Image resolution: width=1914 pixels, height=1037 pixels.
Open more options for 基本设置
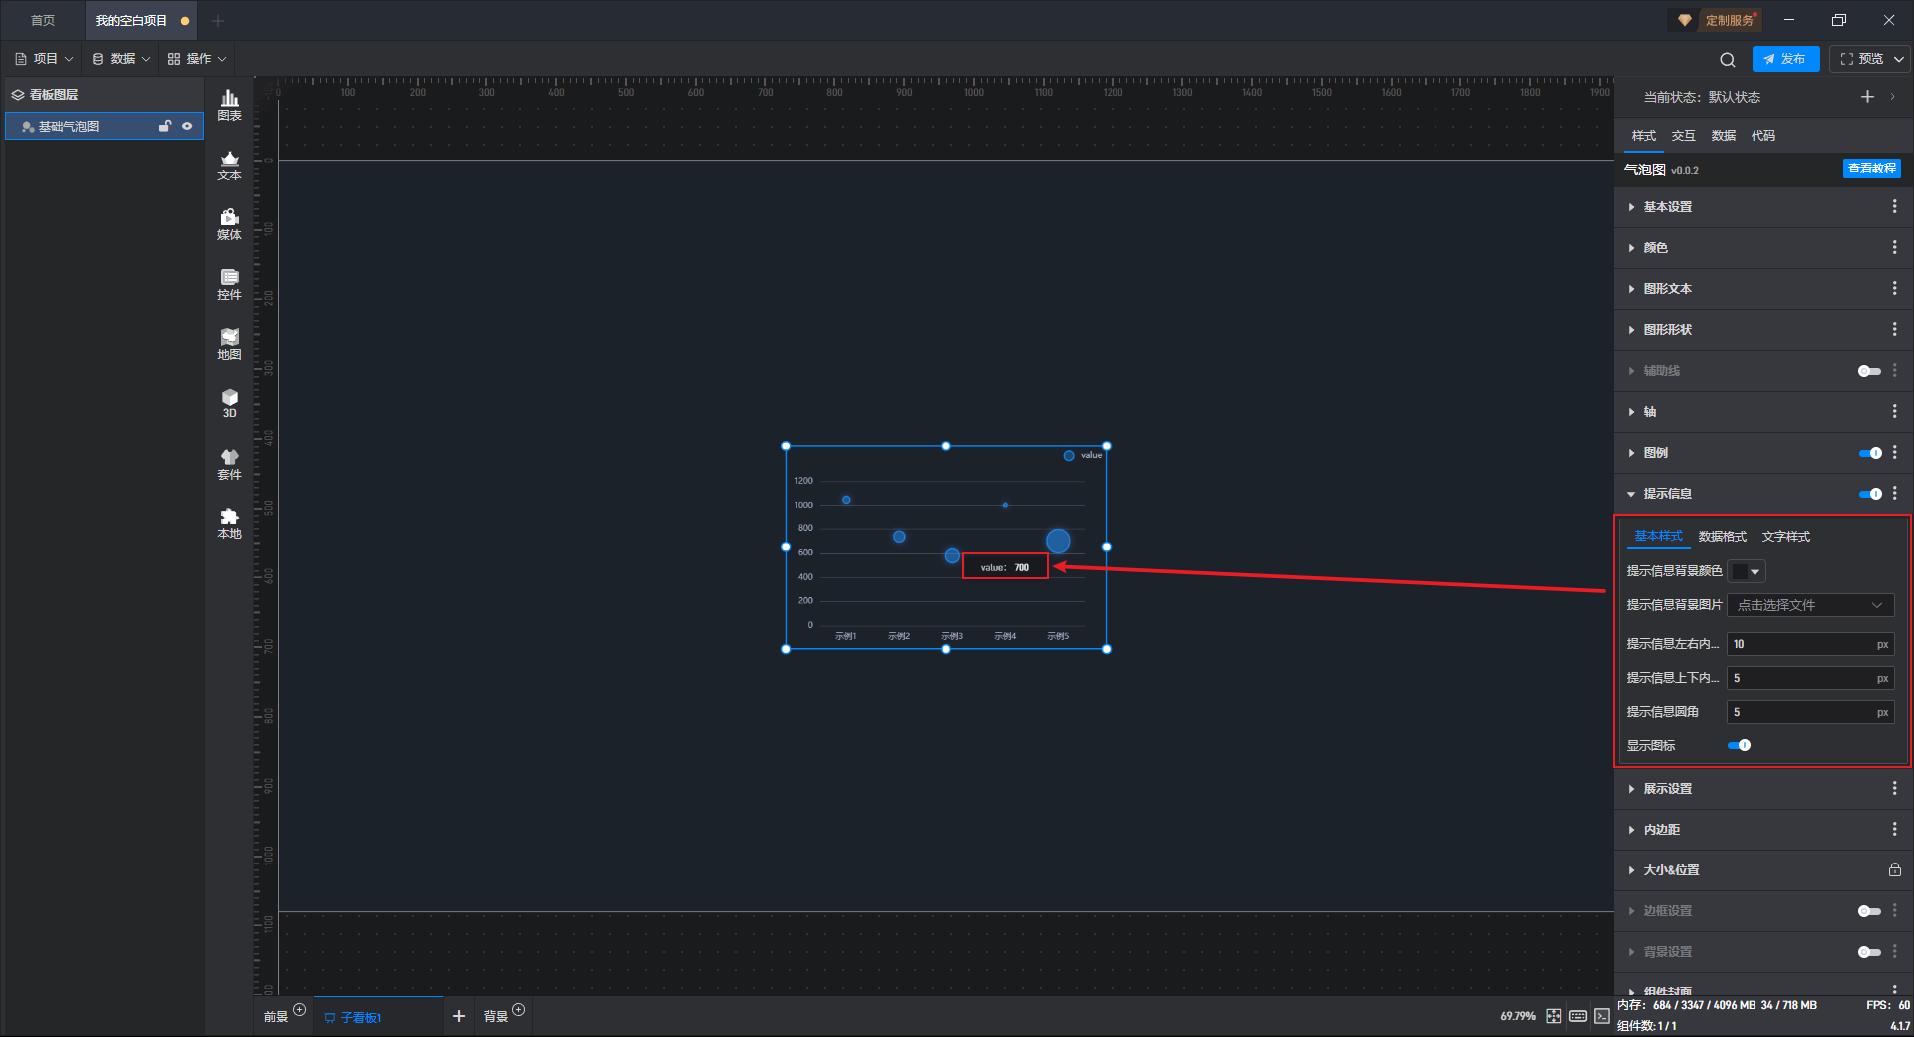point(1894,206)
